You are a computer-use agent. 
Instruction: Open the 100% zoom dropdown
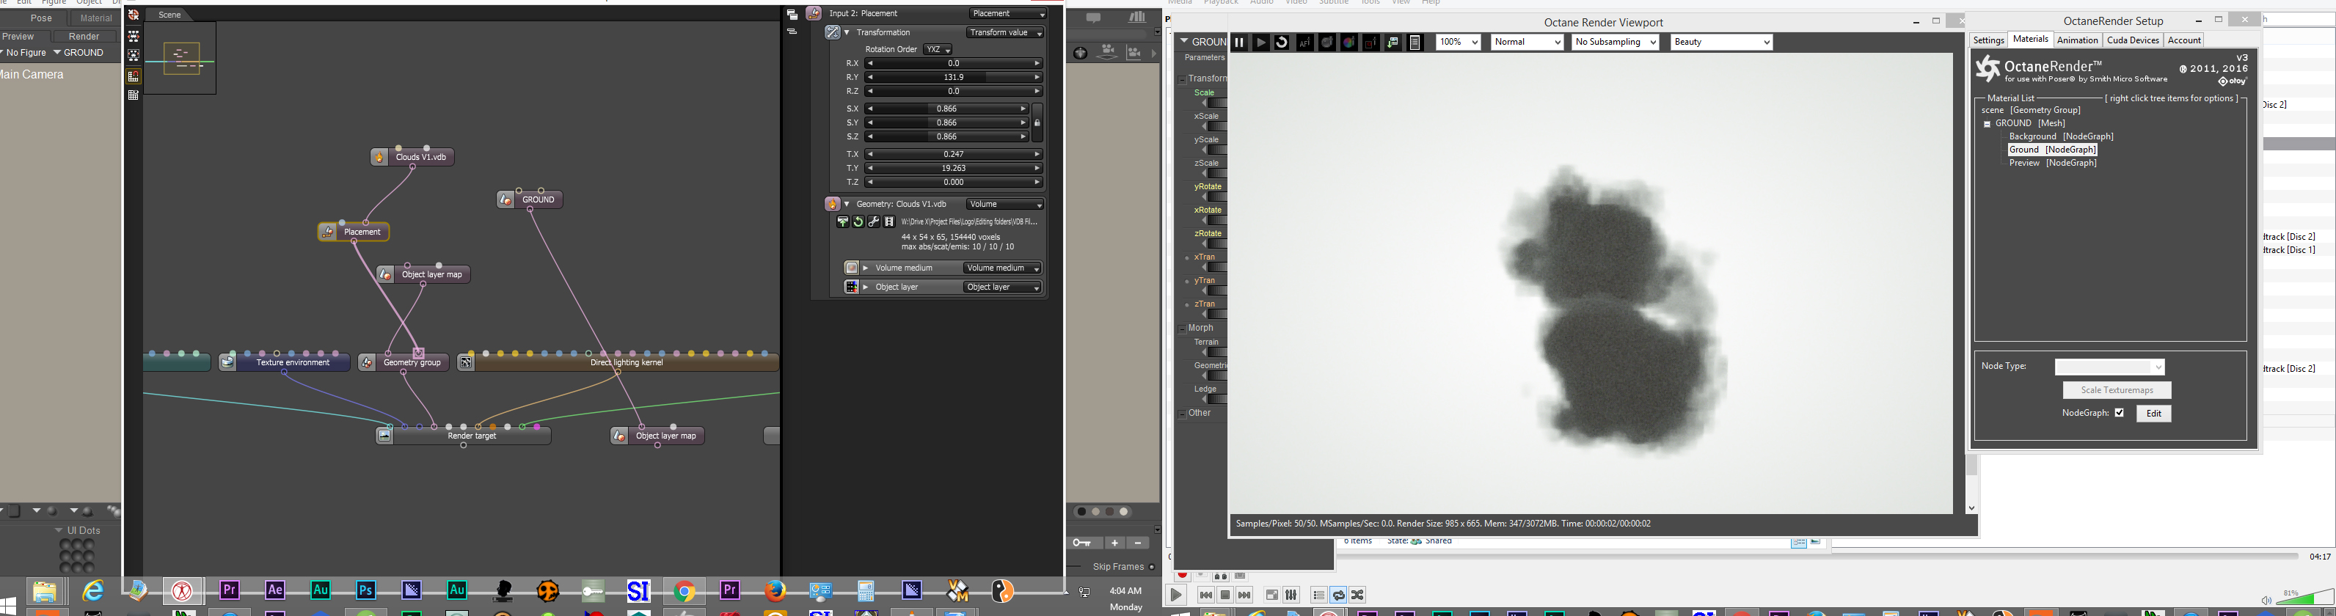pos(1459,43)
